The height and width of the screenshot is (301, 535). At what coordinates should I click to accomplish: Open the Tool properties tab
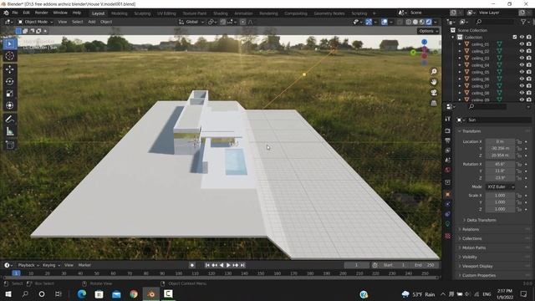(448, 119)
